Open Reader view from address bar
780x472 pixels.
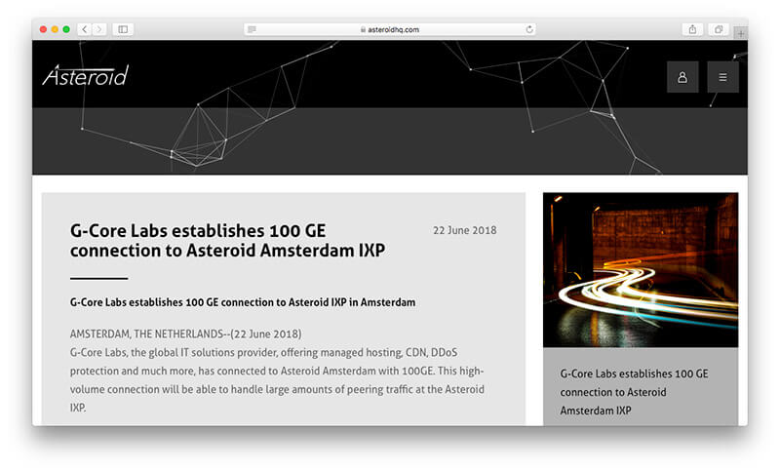(x=253, y=29)
